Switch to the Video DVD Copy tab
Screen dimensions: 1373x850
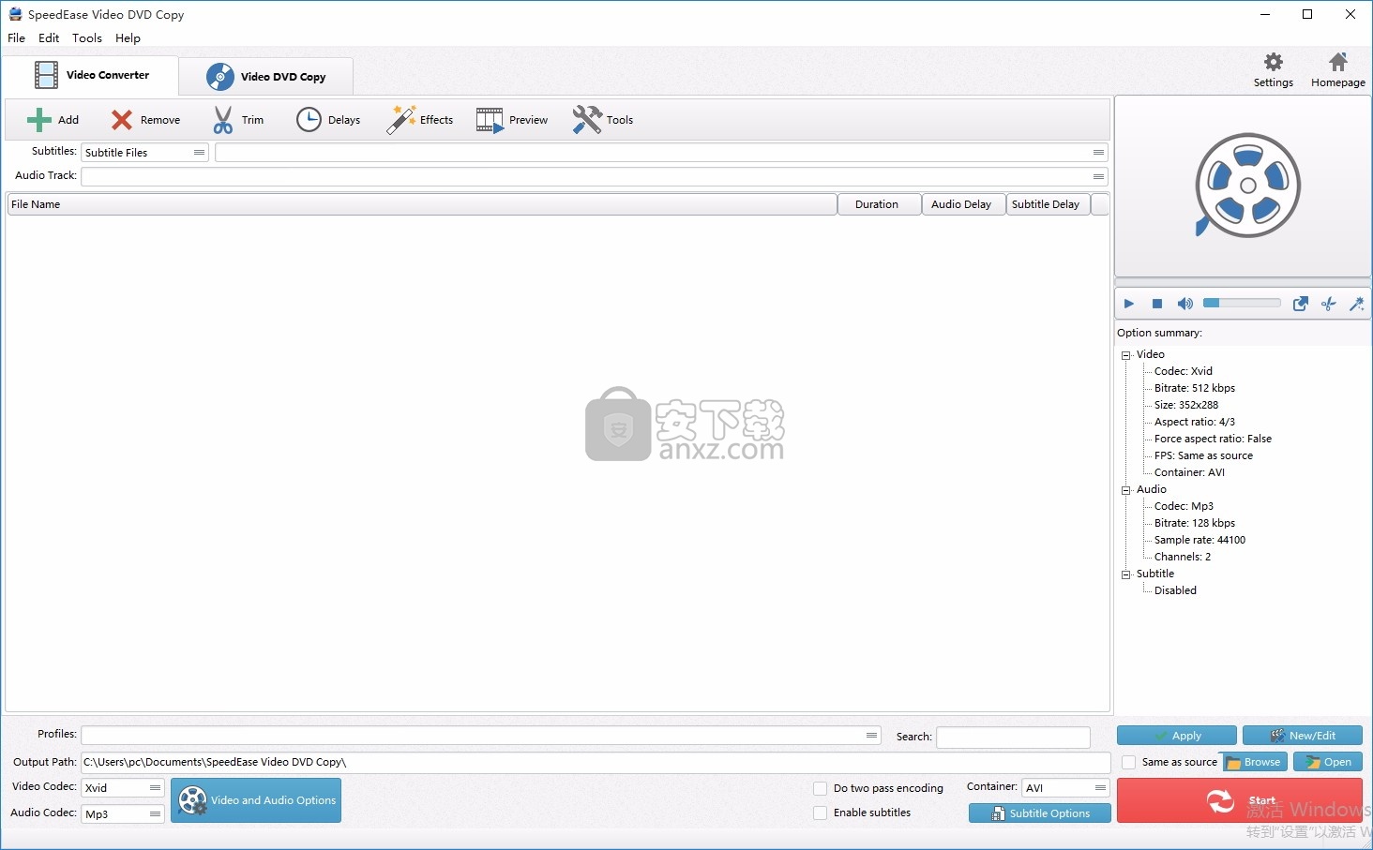pos(266,77)
